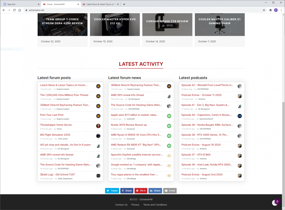This screenshot has width=285, height=210.
Task: Reload the page using the refresh icon
Action: (14, 10)
